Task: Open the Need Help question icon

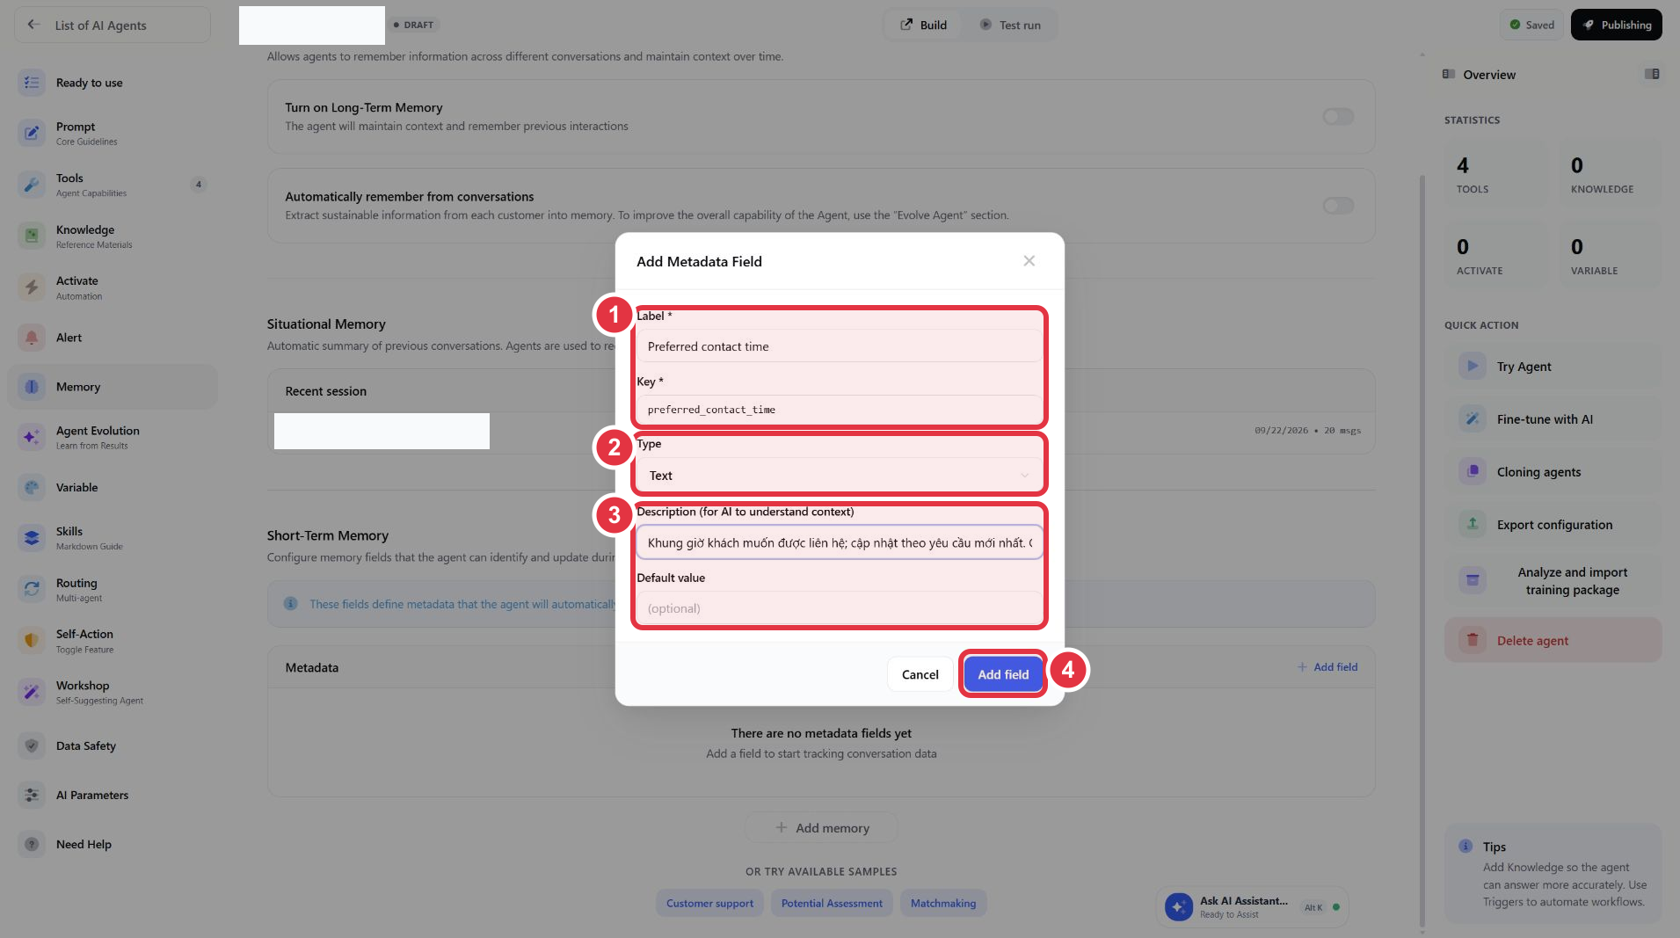Action: point(32,844)
